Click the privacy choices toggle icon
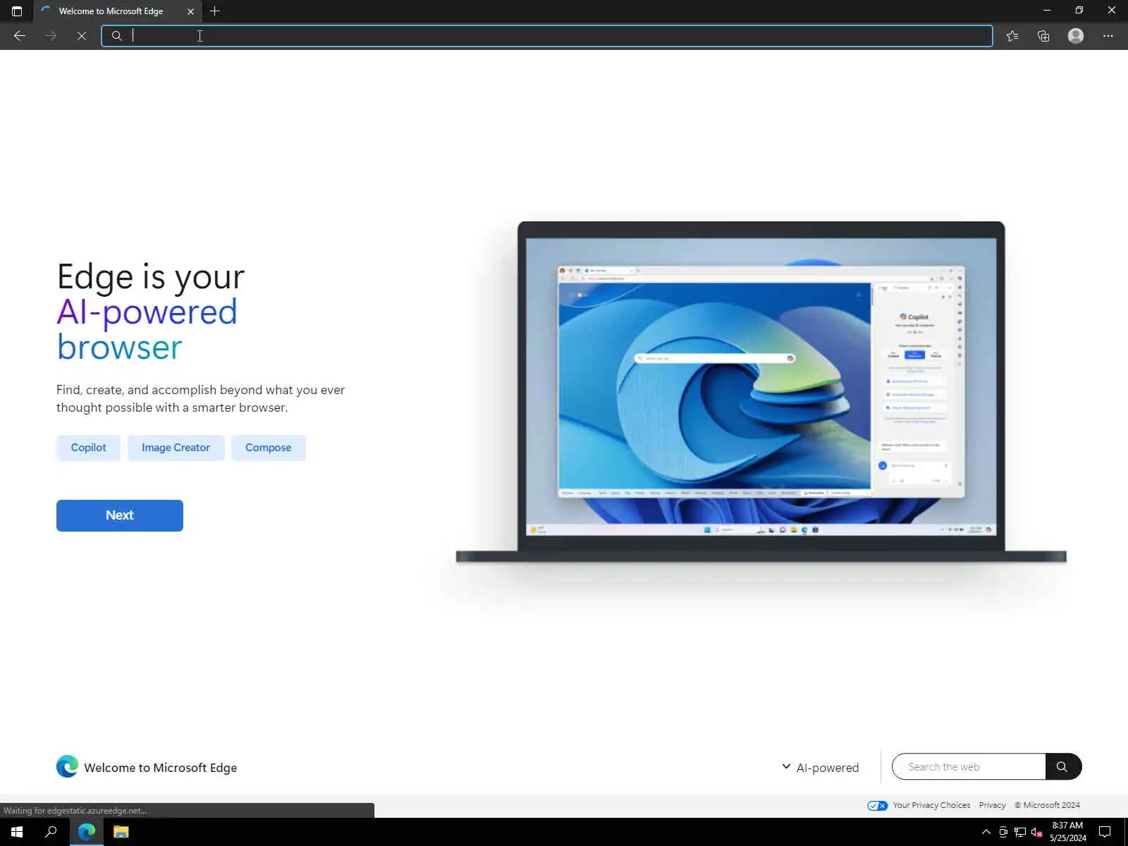Screen dimensions: 1128x846 [878, 805]
